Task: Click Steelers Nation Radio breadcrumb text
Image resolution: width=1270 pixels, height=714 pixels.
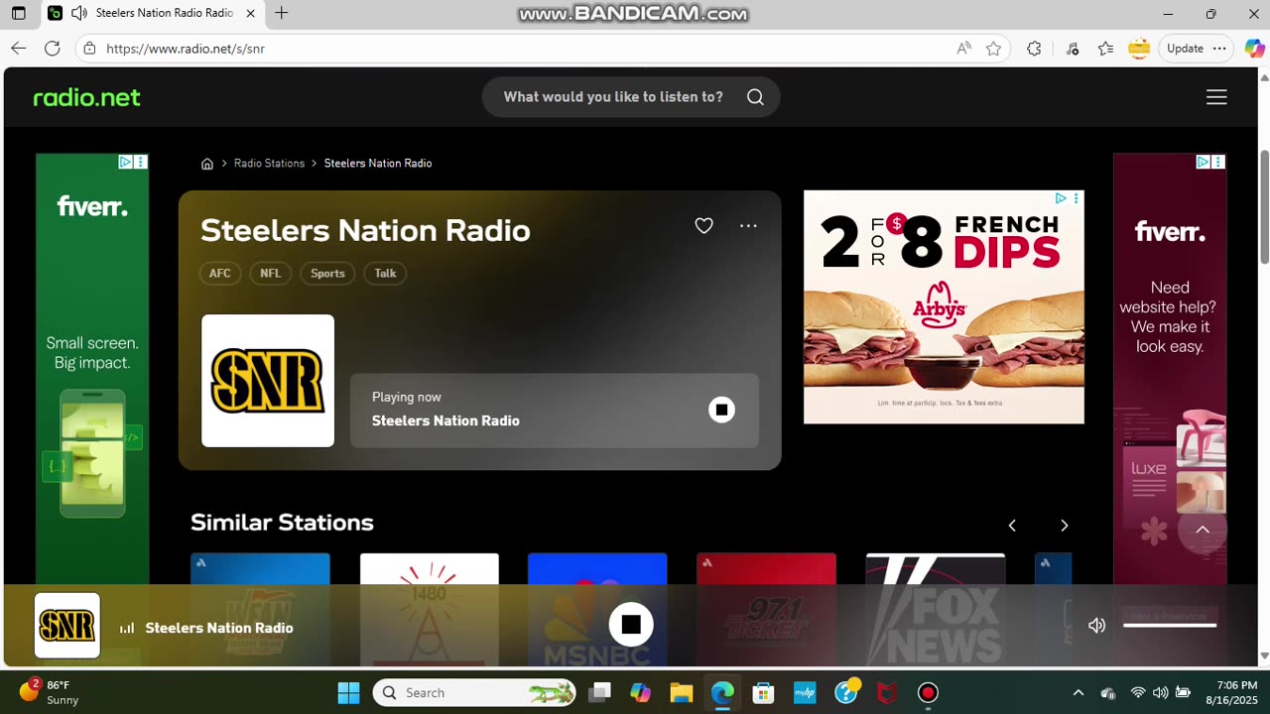Action: (378, 164)
